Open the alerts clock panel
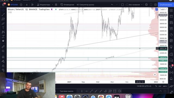The image size is (174, 98). (x=171, y=16)
